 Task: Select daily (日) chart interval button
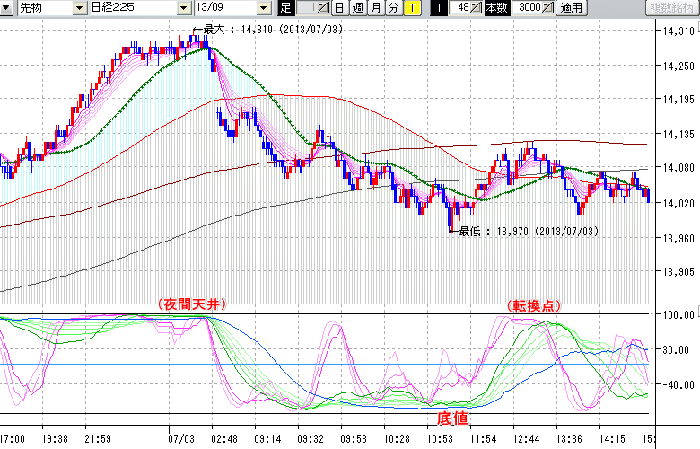(339, 8)
